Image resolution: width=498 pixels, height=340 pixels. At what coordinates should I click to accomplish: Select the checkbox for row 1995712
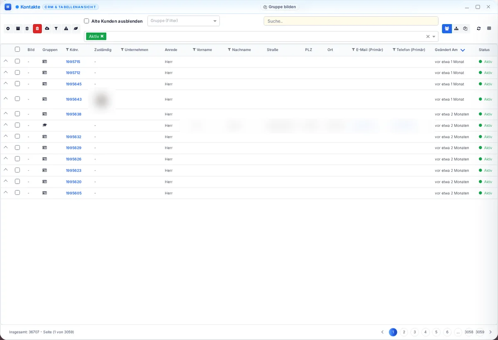click(x=17, y=72)
